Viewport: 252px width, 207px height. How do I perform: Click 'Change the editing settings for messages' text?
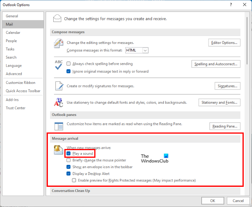tap(100, 42)
